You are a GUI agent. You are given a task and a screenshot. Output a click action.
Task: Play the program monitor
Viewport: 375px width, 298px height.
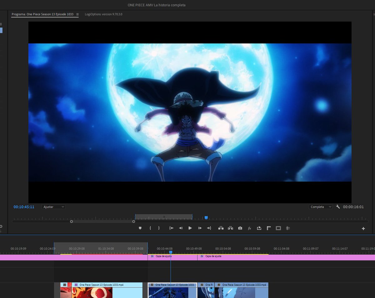click(190, 228)
